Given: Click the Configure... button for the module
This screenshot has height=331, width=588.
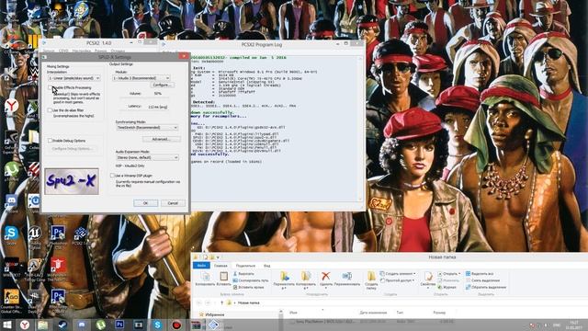Looking at the screenshot, I should point(162,86).
